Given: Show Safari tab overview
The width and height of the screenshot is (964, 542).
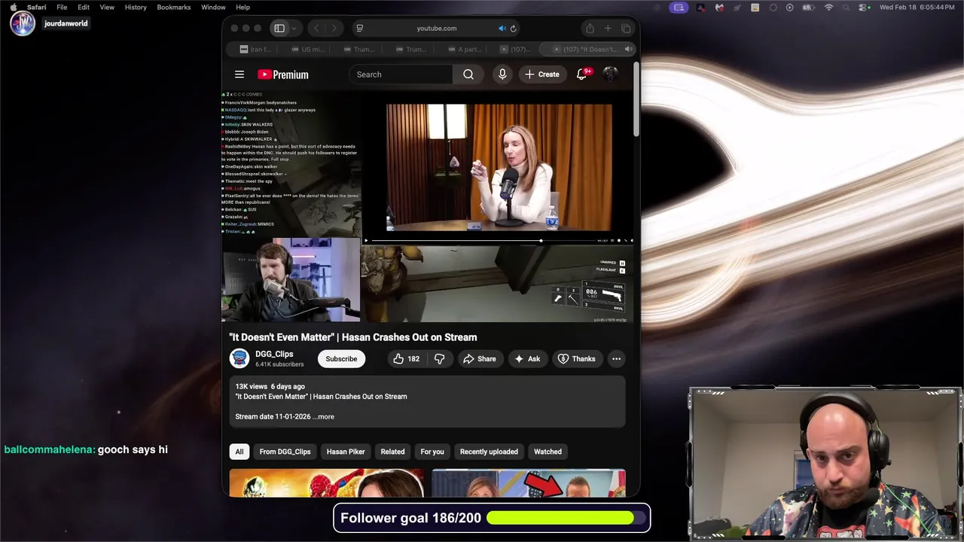Looking at the screenshot, I should pos(626,29).
